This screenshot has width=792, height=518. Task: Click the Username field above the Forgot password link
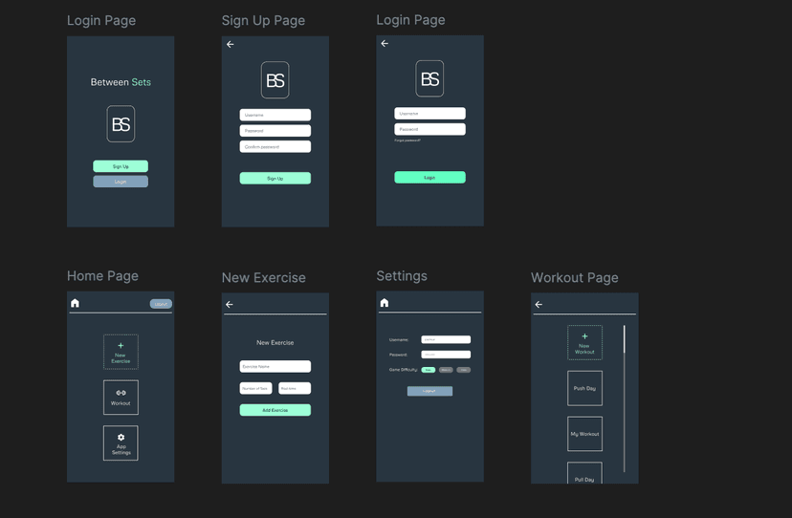coord(429,113)
